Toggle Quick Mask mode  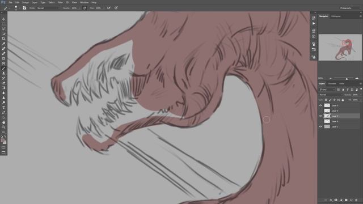(3, 147)
